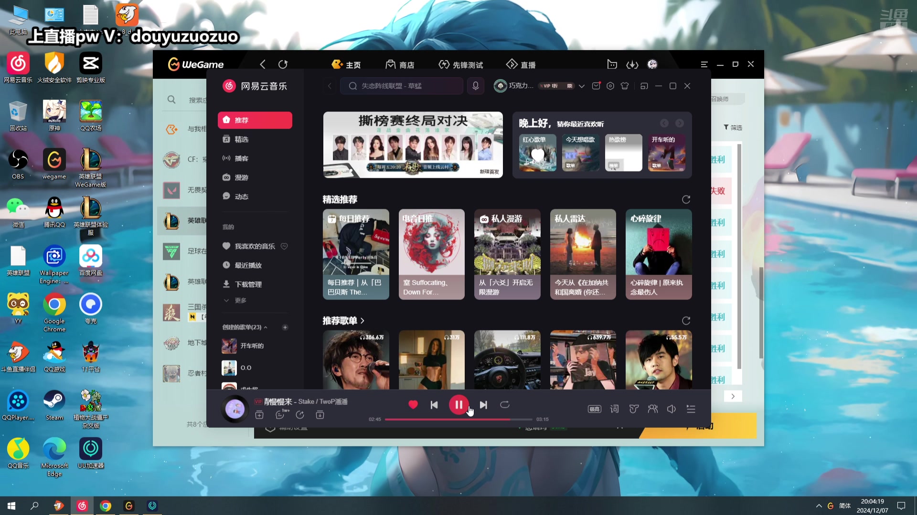Viewport: 917px width, 515px height.
Task: Skip to the previous track
Action: (434, 405)
